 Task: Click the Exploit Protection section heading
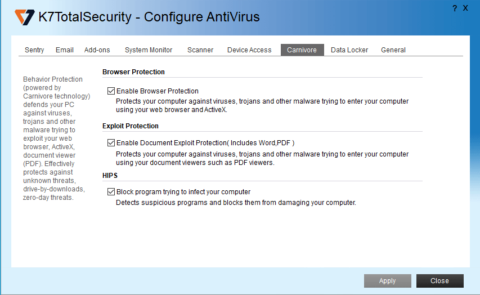(131, 126)
